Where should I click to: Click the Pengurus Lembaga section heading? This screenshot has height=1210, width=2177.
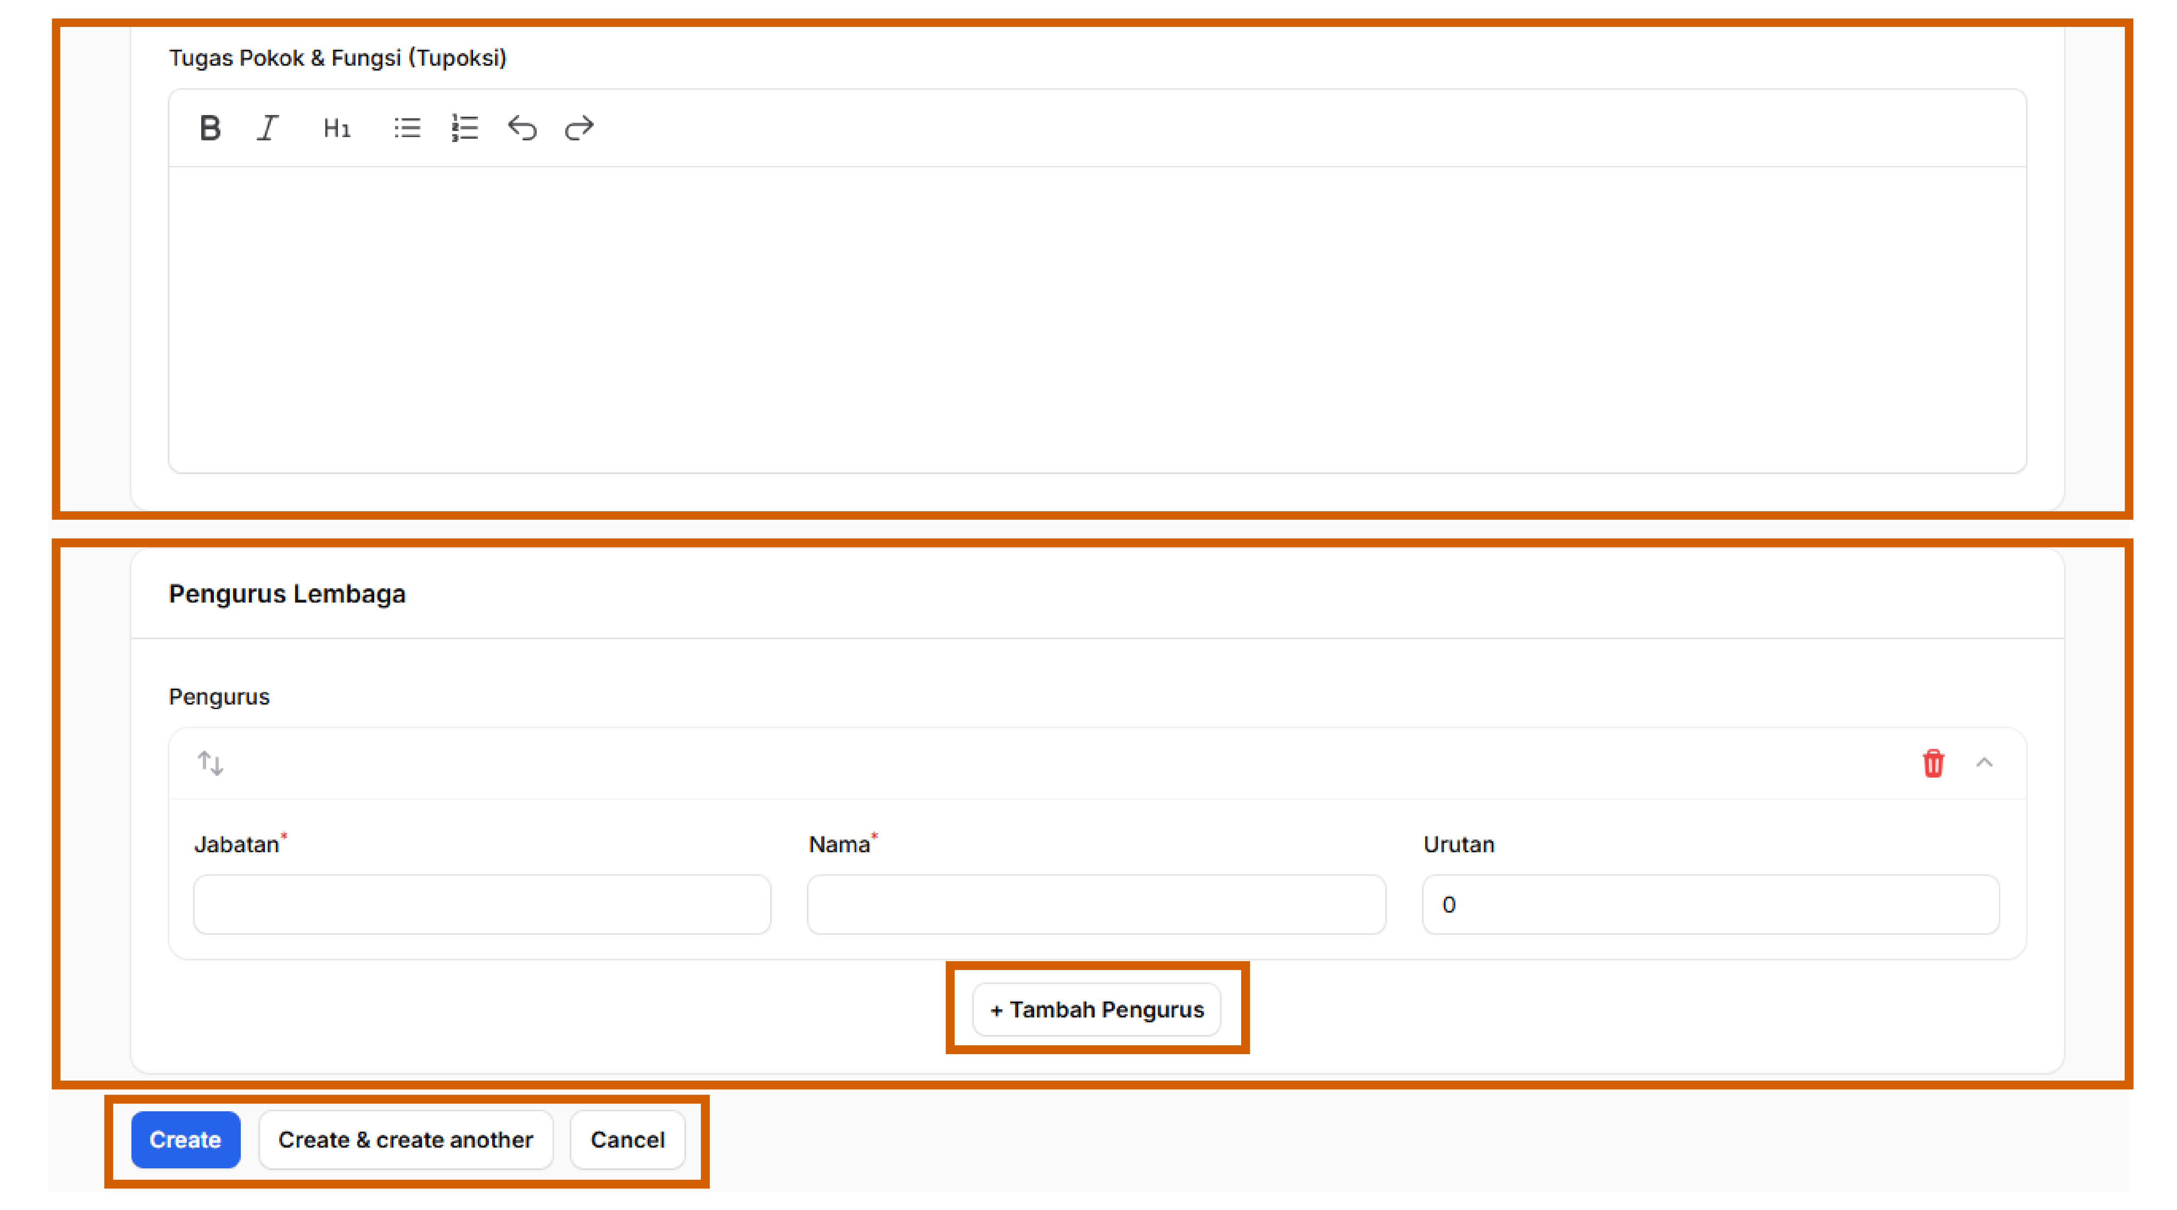tap(287, 594)
